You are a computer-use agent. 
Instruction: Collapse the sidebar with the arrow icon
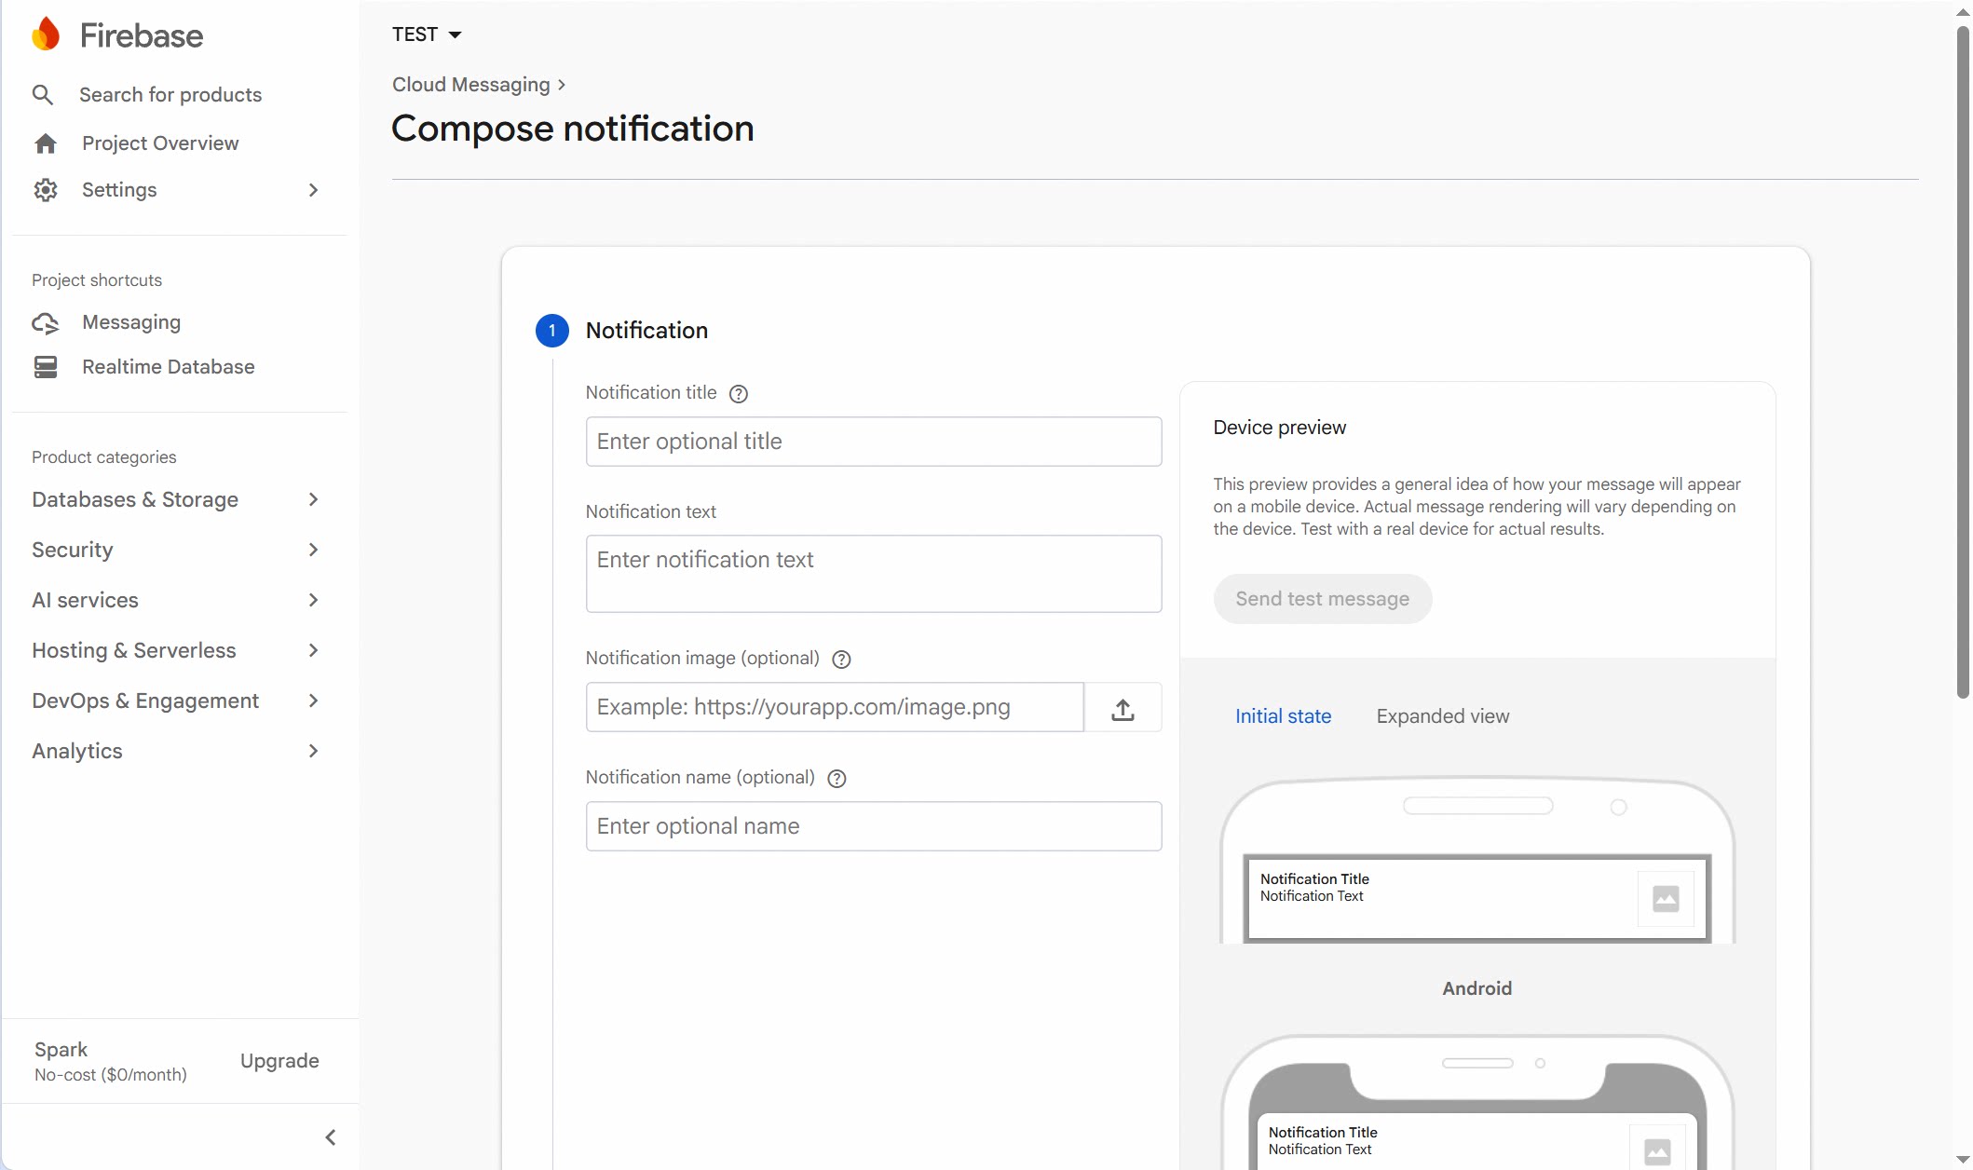pyautogui.click(x=331, y=1137)
